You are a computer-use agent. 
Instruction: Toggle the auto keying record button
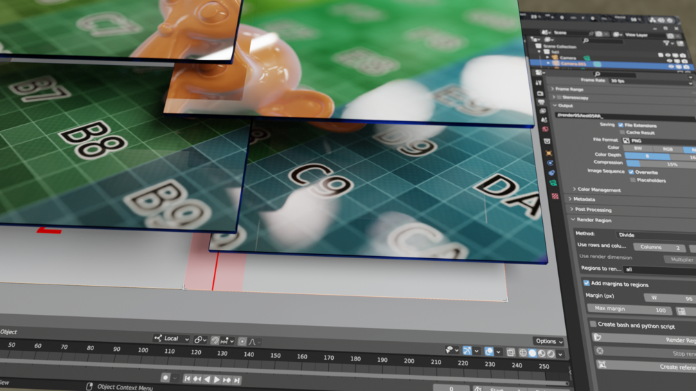click(165, 377)
